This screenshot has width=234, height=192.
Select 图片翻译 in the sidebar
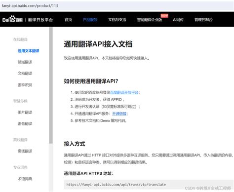[25, 113]
